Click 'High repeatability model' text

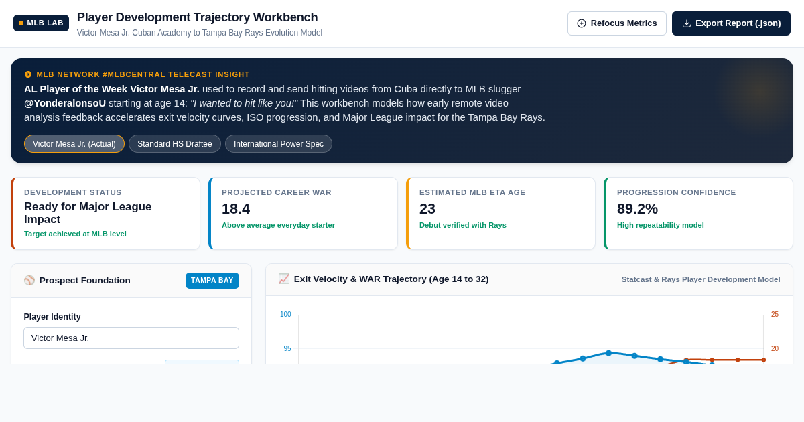coord(661,225)
